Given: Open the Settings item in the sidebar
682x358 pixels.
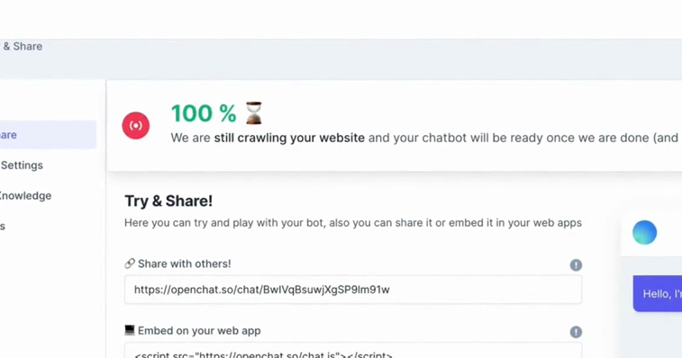Looking at the screenshot, I should 22,166.
